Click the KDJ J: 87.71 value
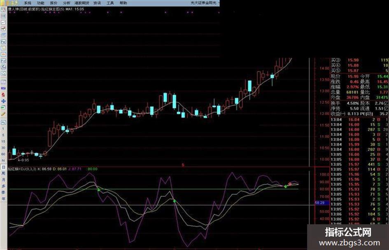This screenshot has width=389, height=250. click(x=75, y=169)
